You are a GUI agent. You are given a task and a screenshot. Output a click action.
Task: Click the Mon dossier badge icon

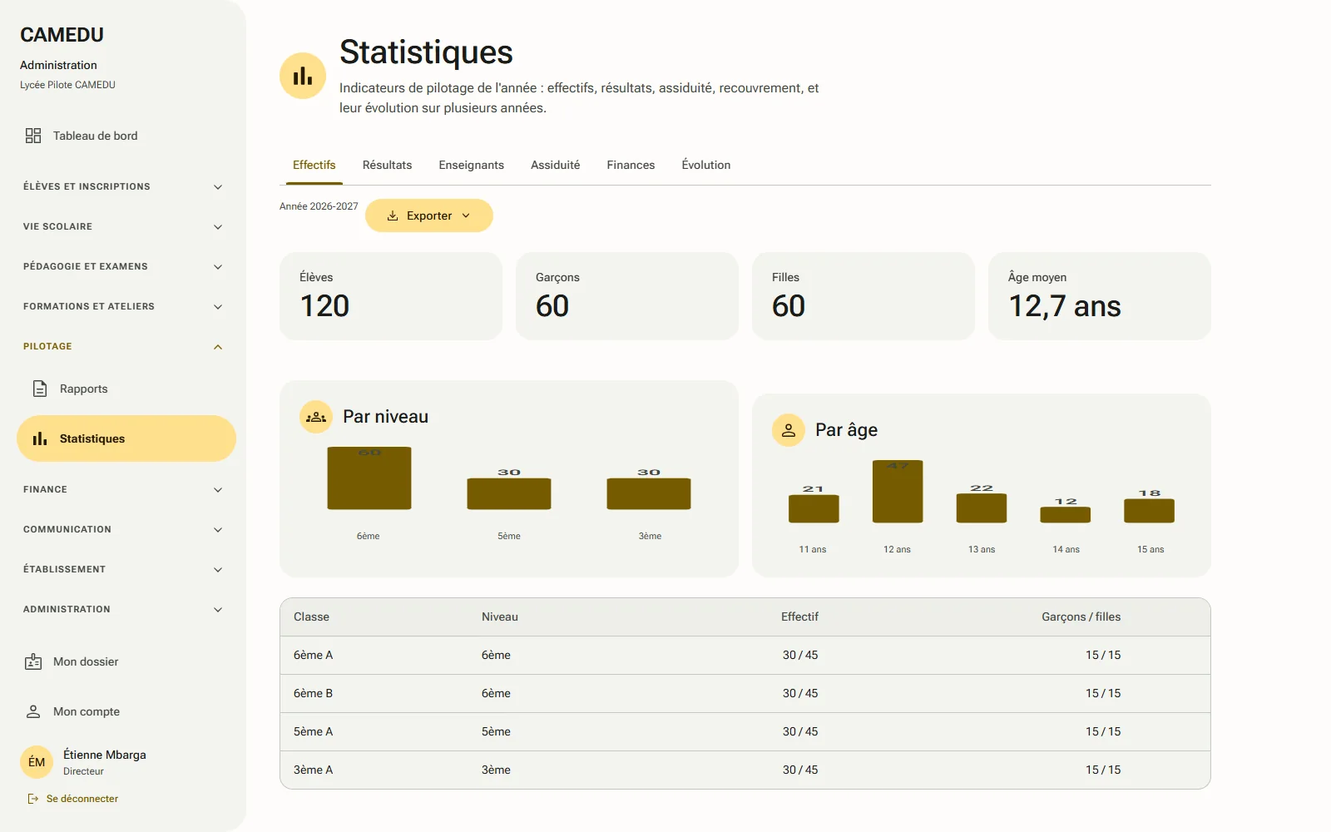pos(33,661)
